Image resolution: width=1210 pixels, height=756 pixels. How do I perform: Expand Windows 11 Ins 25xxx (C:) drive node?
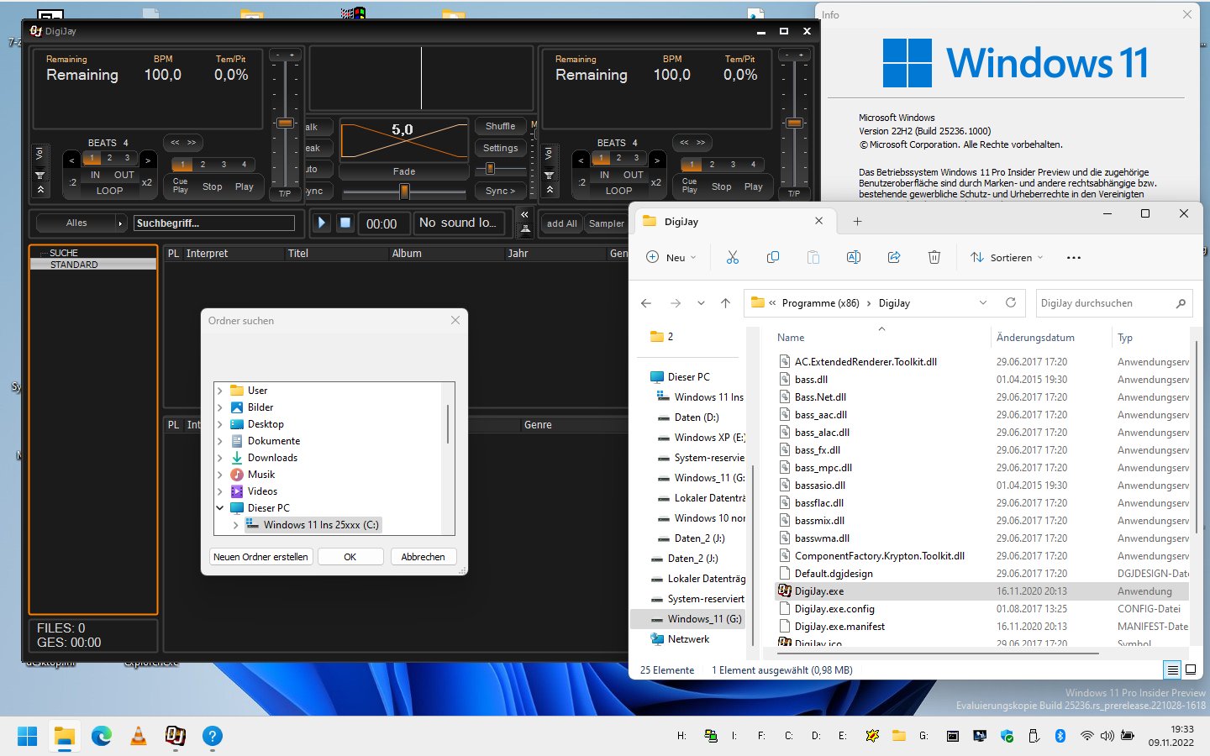pos(235,525)
